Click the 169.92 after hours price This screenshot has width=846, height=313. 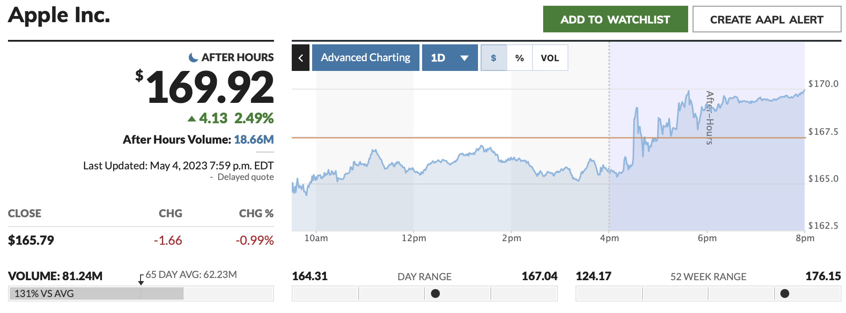[x=210, y=87]
